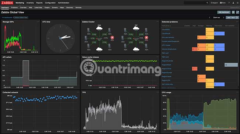Open the R&D Lab2 host group
The image size is (240, 134).
[x=165, y=57]
